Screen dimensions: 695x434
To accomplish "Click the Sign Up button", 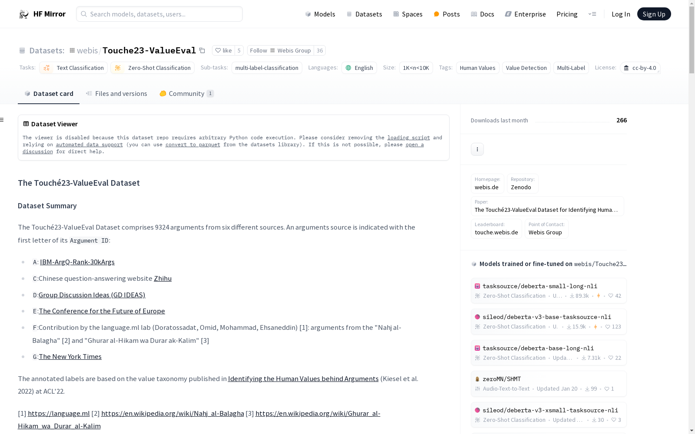I will tap(654, 14).
